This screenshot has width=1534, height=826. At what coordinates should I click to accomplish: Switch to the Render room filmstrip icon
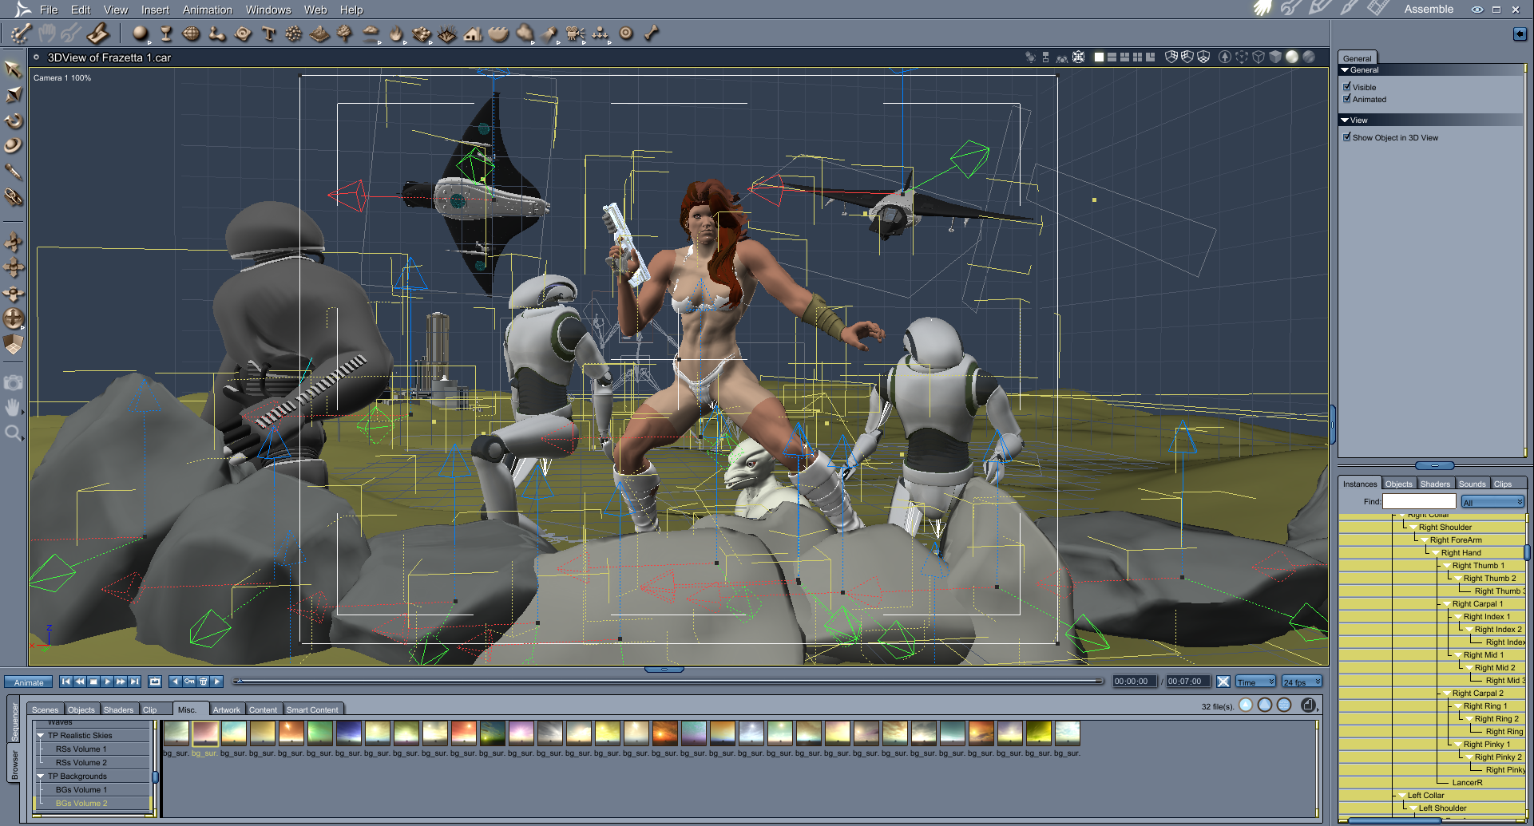click(1377, 9)
